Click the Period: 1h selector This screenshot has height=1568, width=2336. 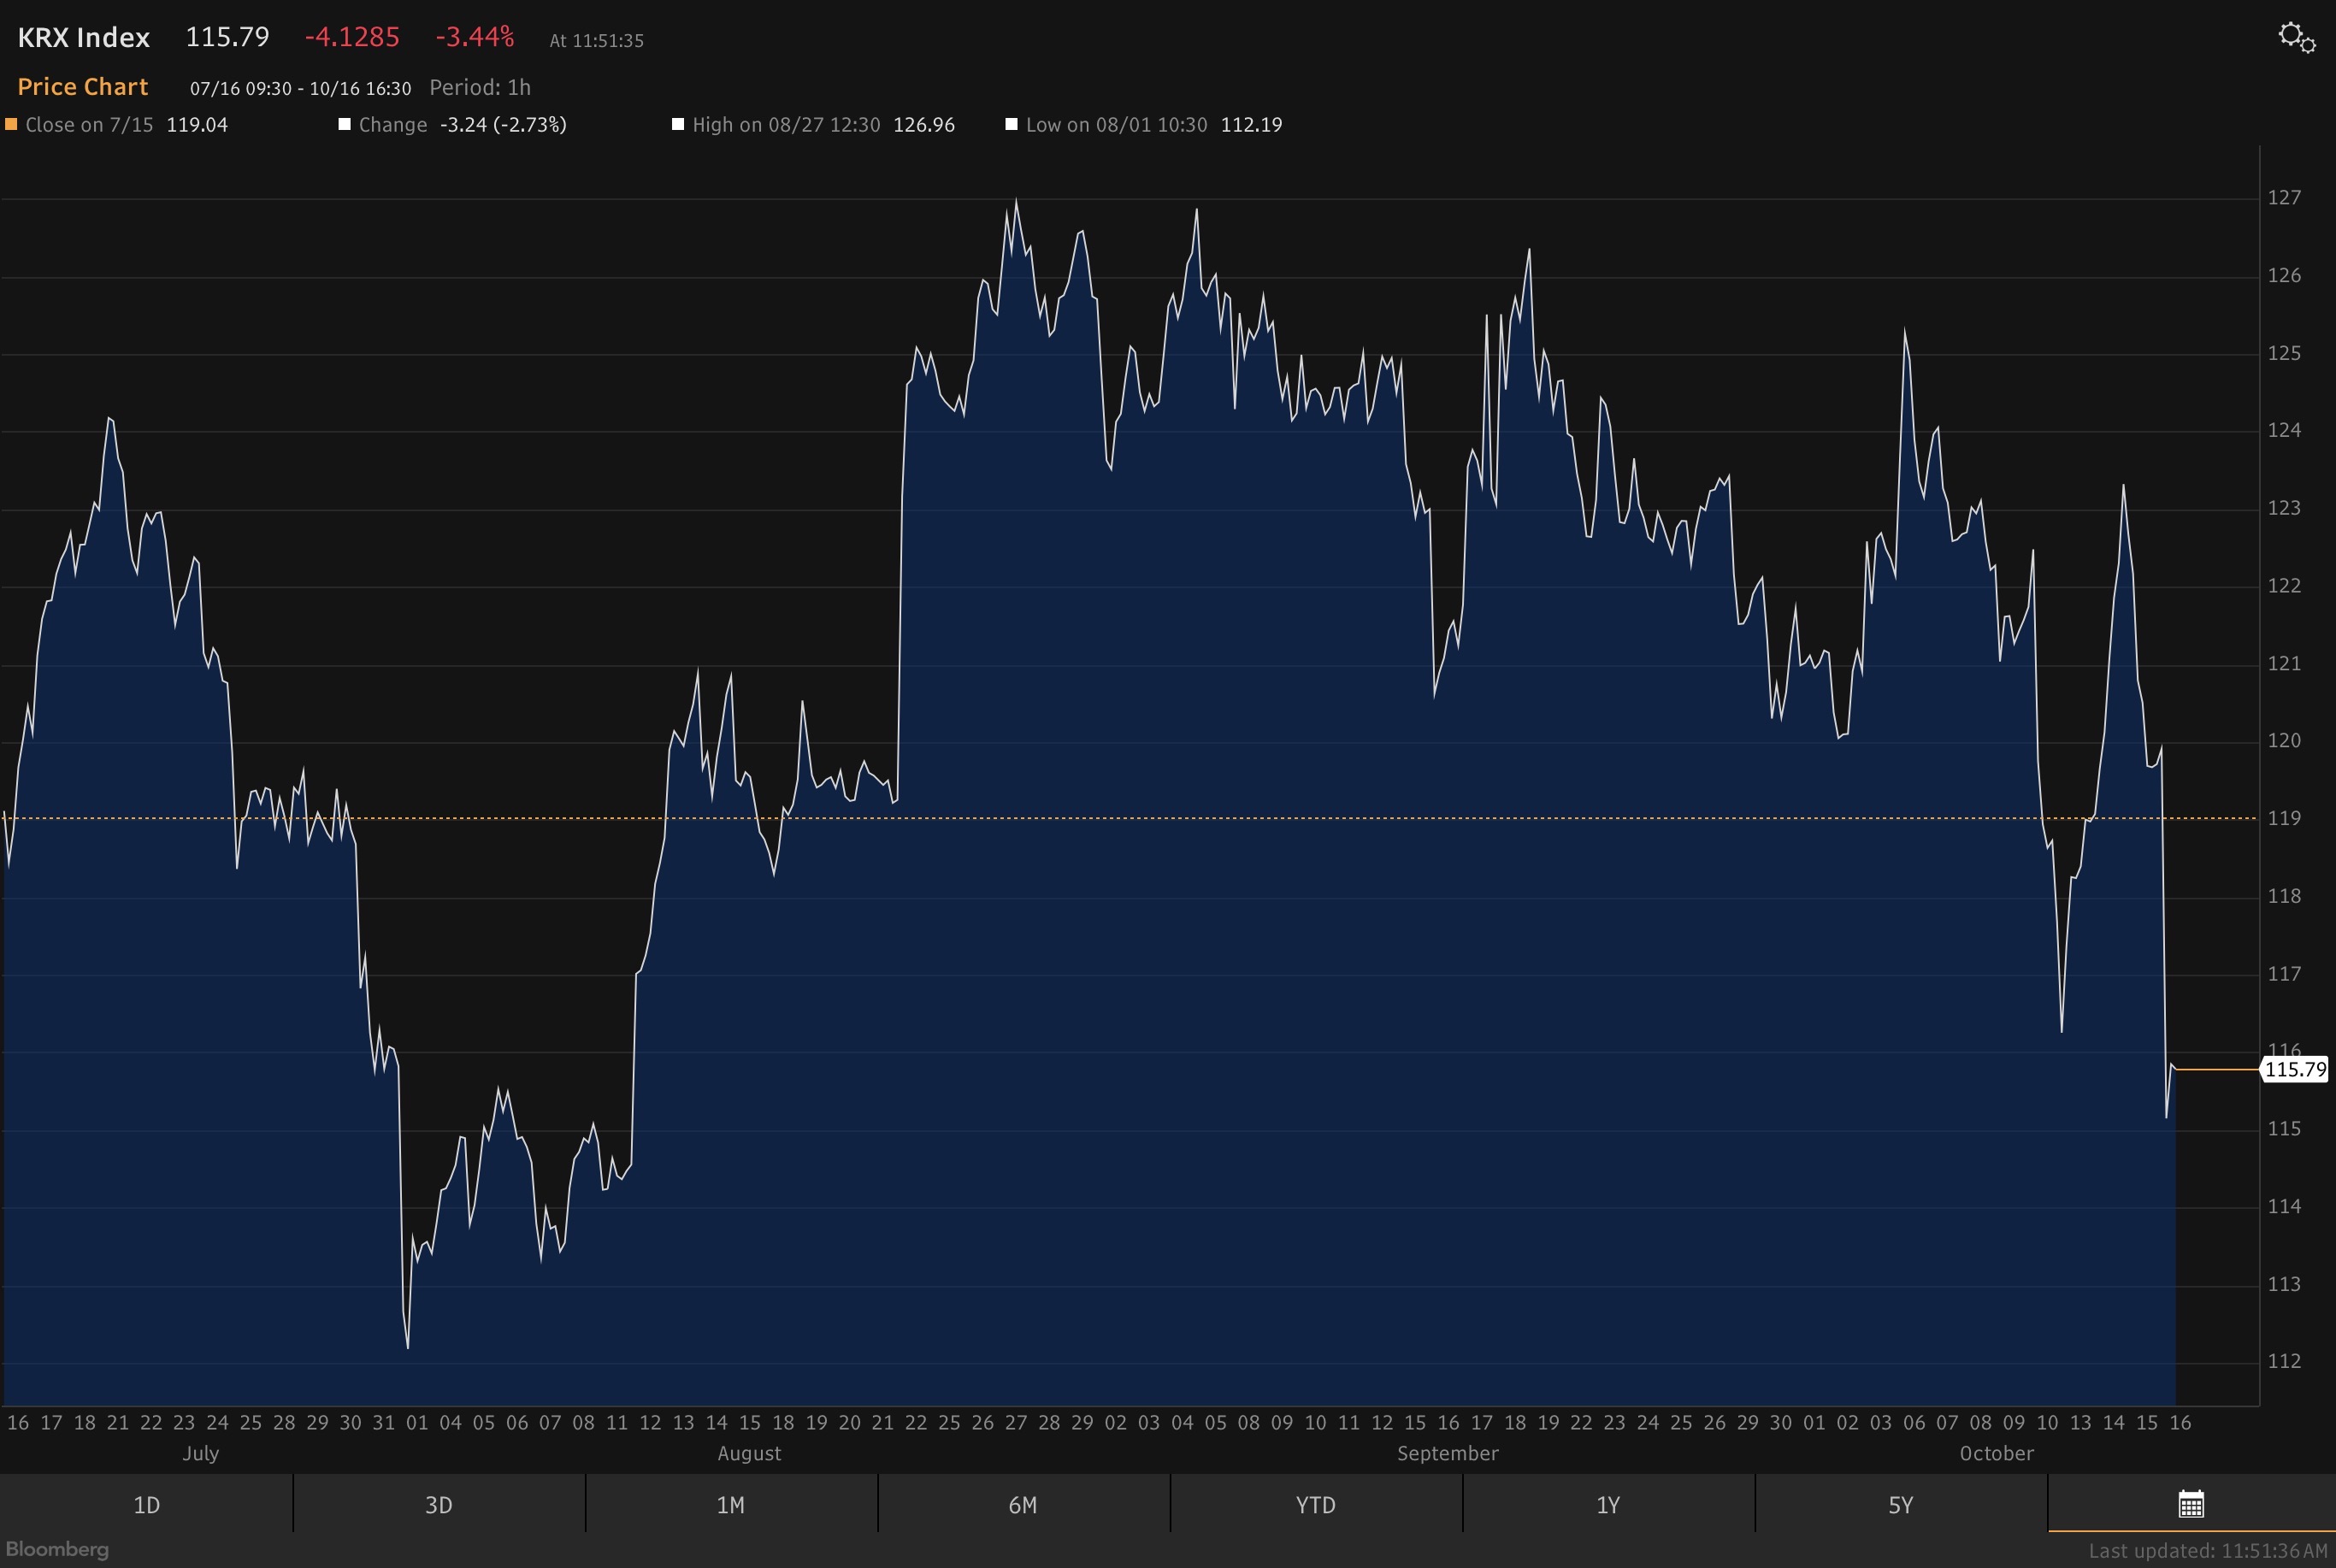click(479, 87)
